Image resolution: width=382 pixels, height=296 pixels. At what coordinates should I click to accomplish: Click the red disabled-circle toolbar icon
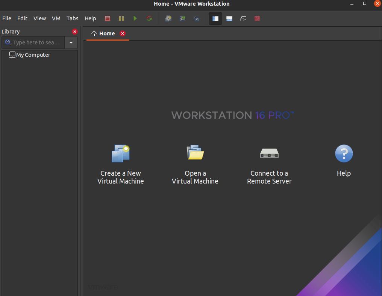tap(257, 18)
